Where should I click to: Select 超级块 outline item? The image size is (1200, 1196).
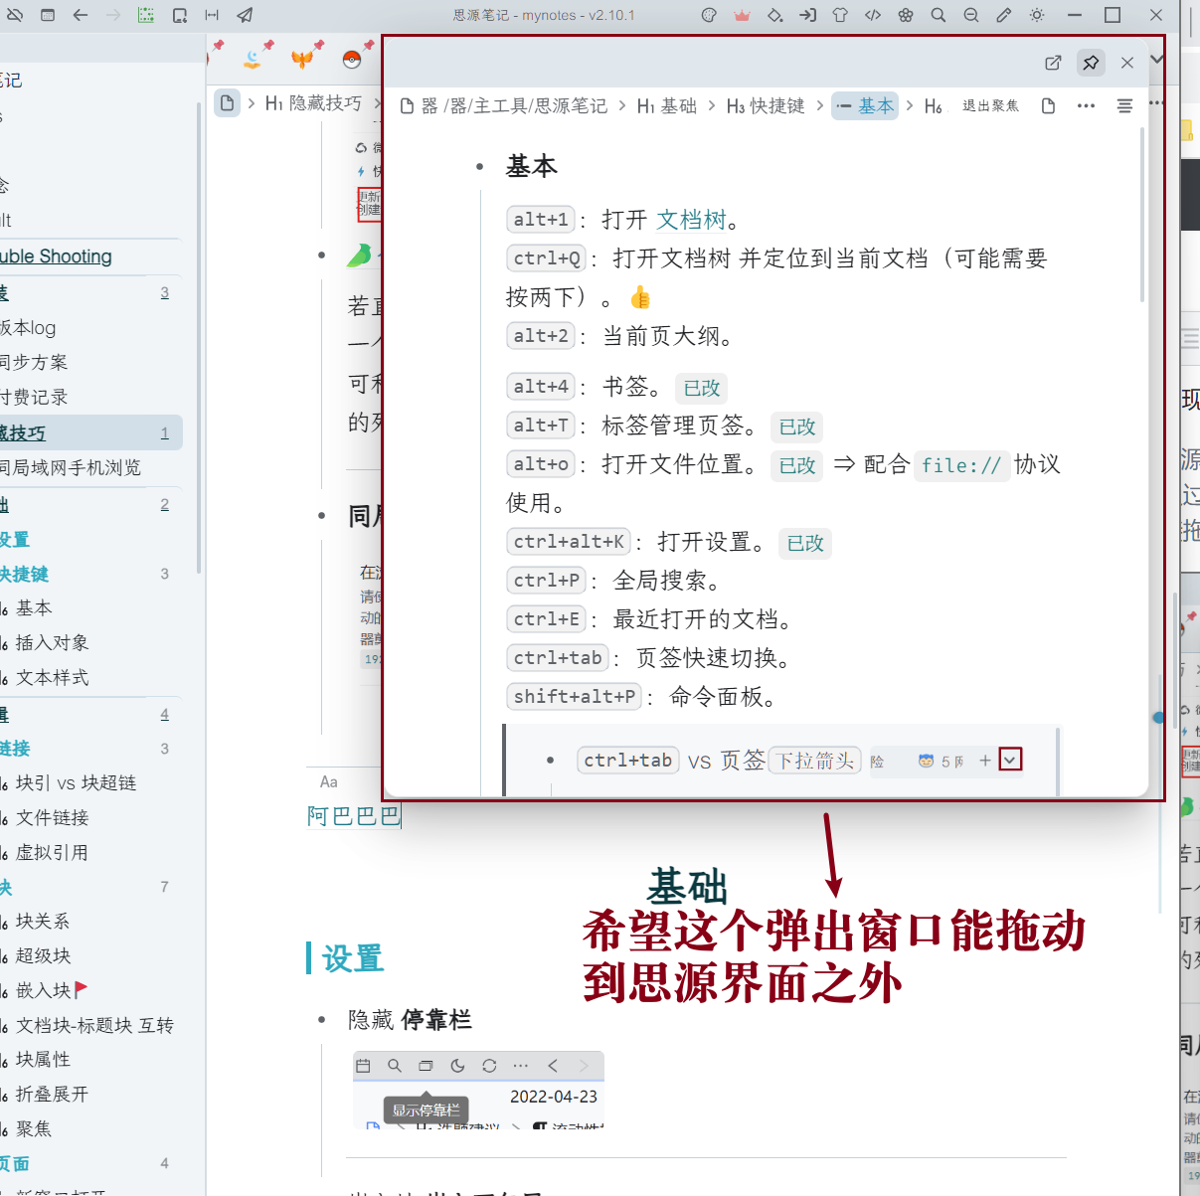pyautogui.click(x=43, y=956)
